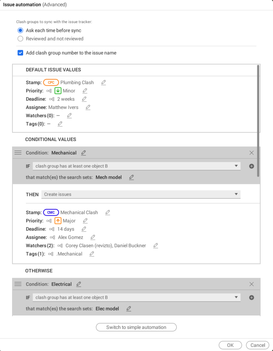The height and width of the screenshot is (351, 273).
Task: Switch to simple automation
Action: 136,327
